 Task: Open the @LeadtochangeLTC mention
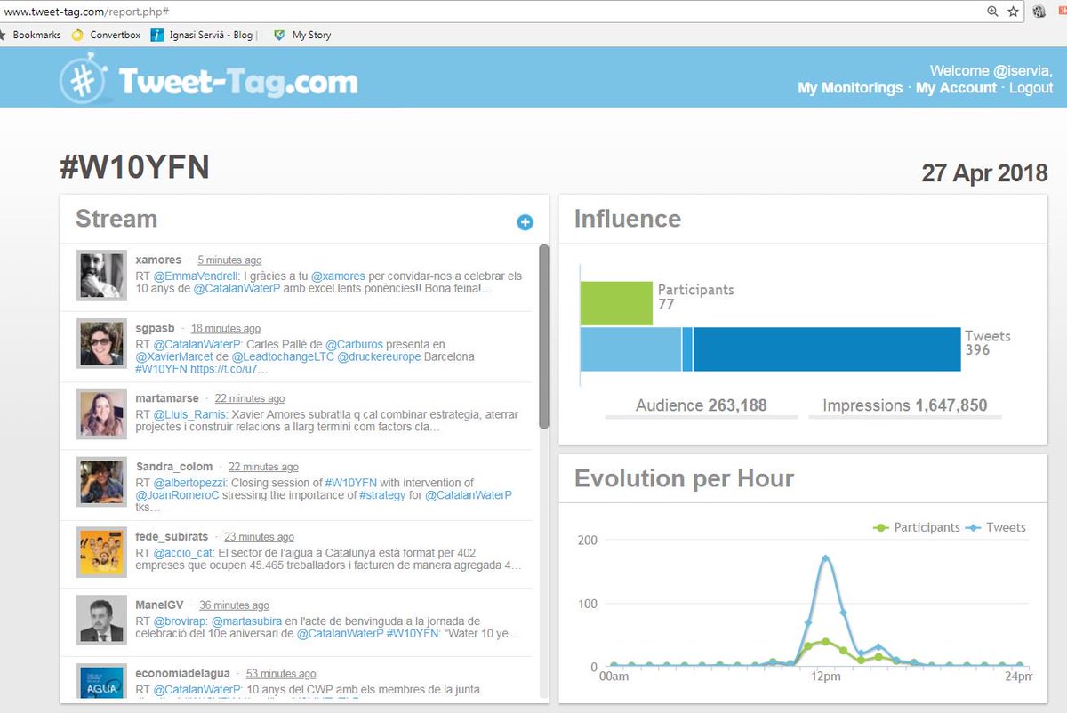[283, 357]
